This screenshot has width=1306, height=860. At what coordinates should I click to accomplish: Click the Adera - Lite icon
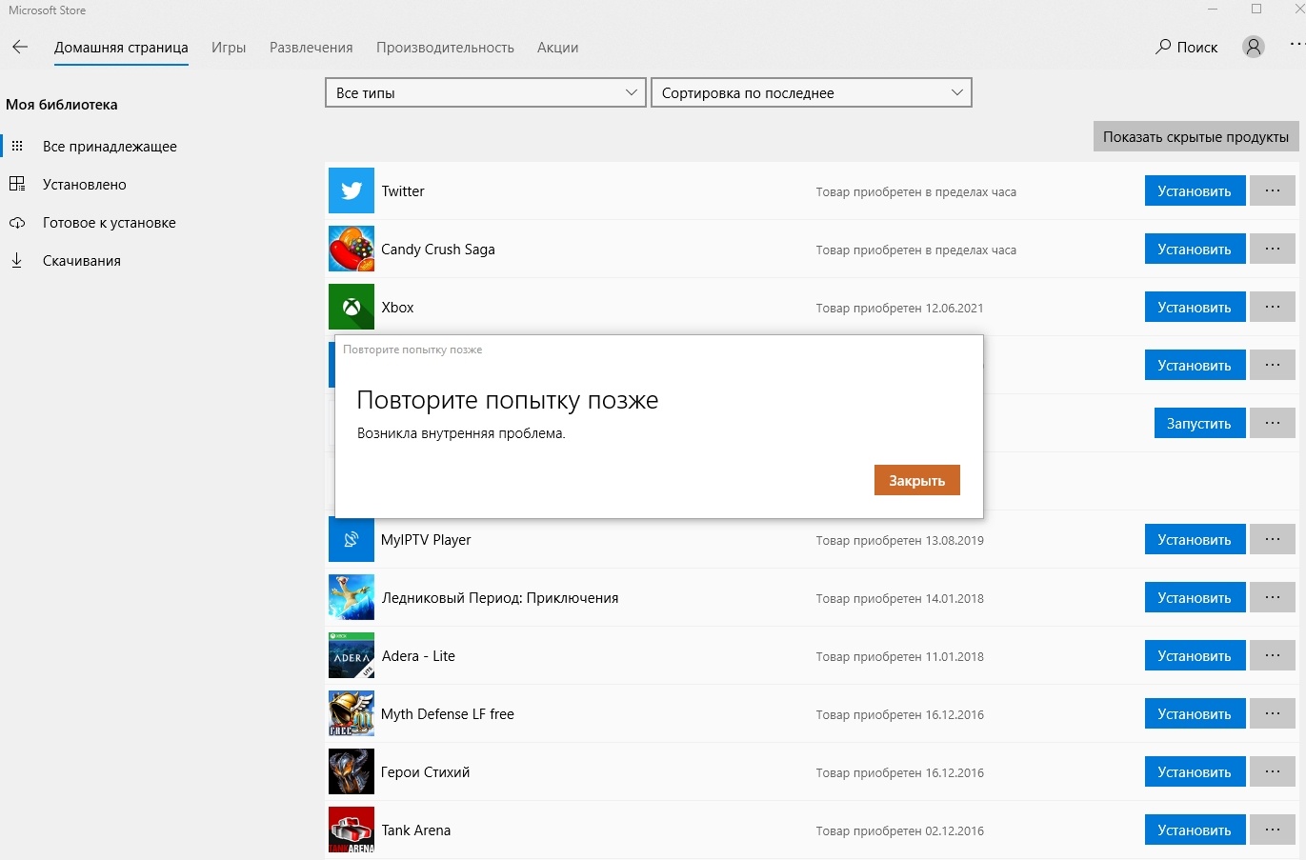(352, 655)
